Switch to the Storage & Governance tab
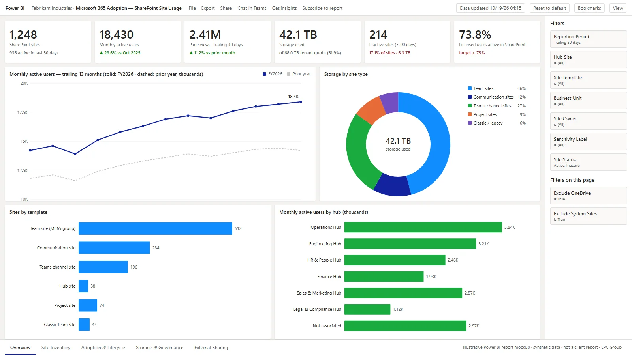The image size is (632, 355). pyautogui.click(x=160, y=348)
